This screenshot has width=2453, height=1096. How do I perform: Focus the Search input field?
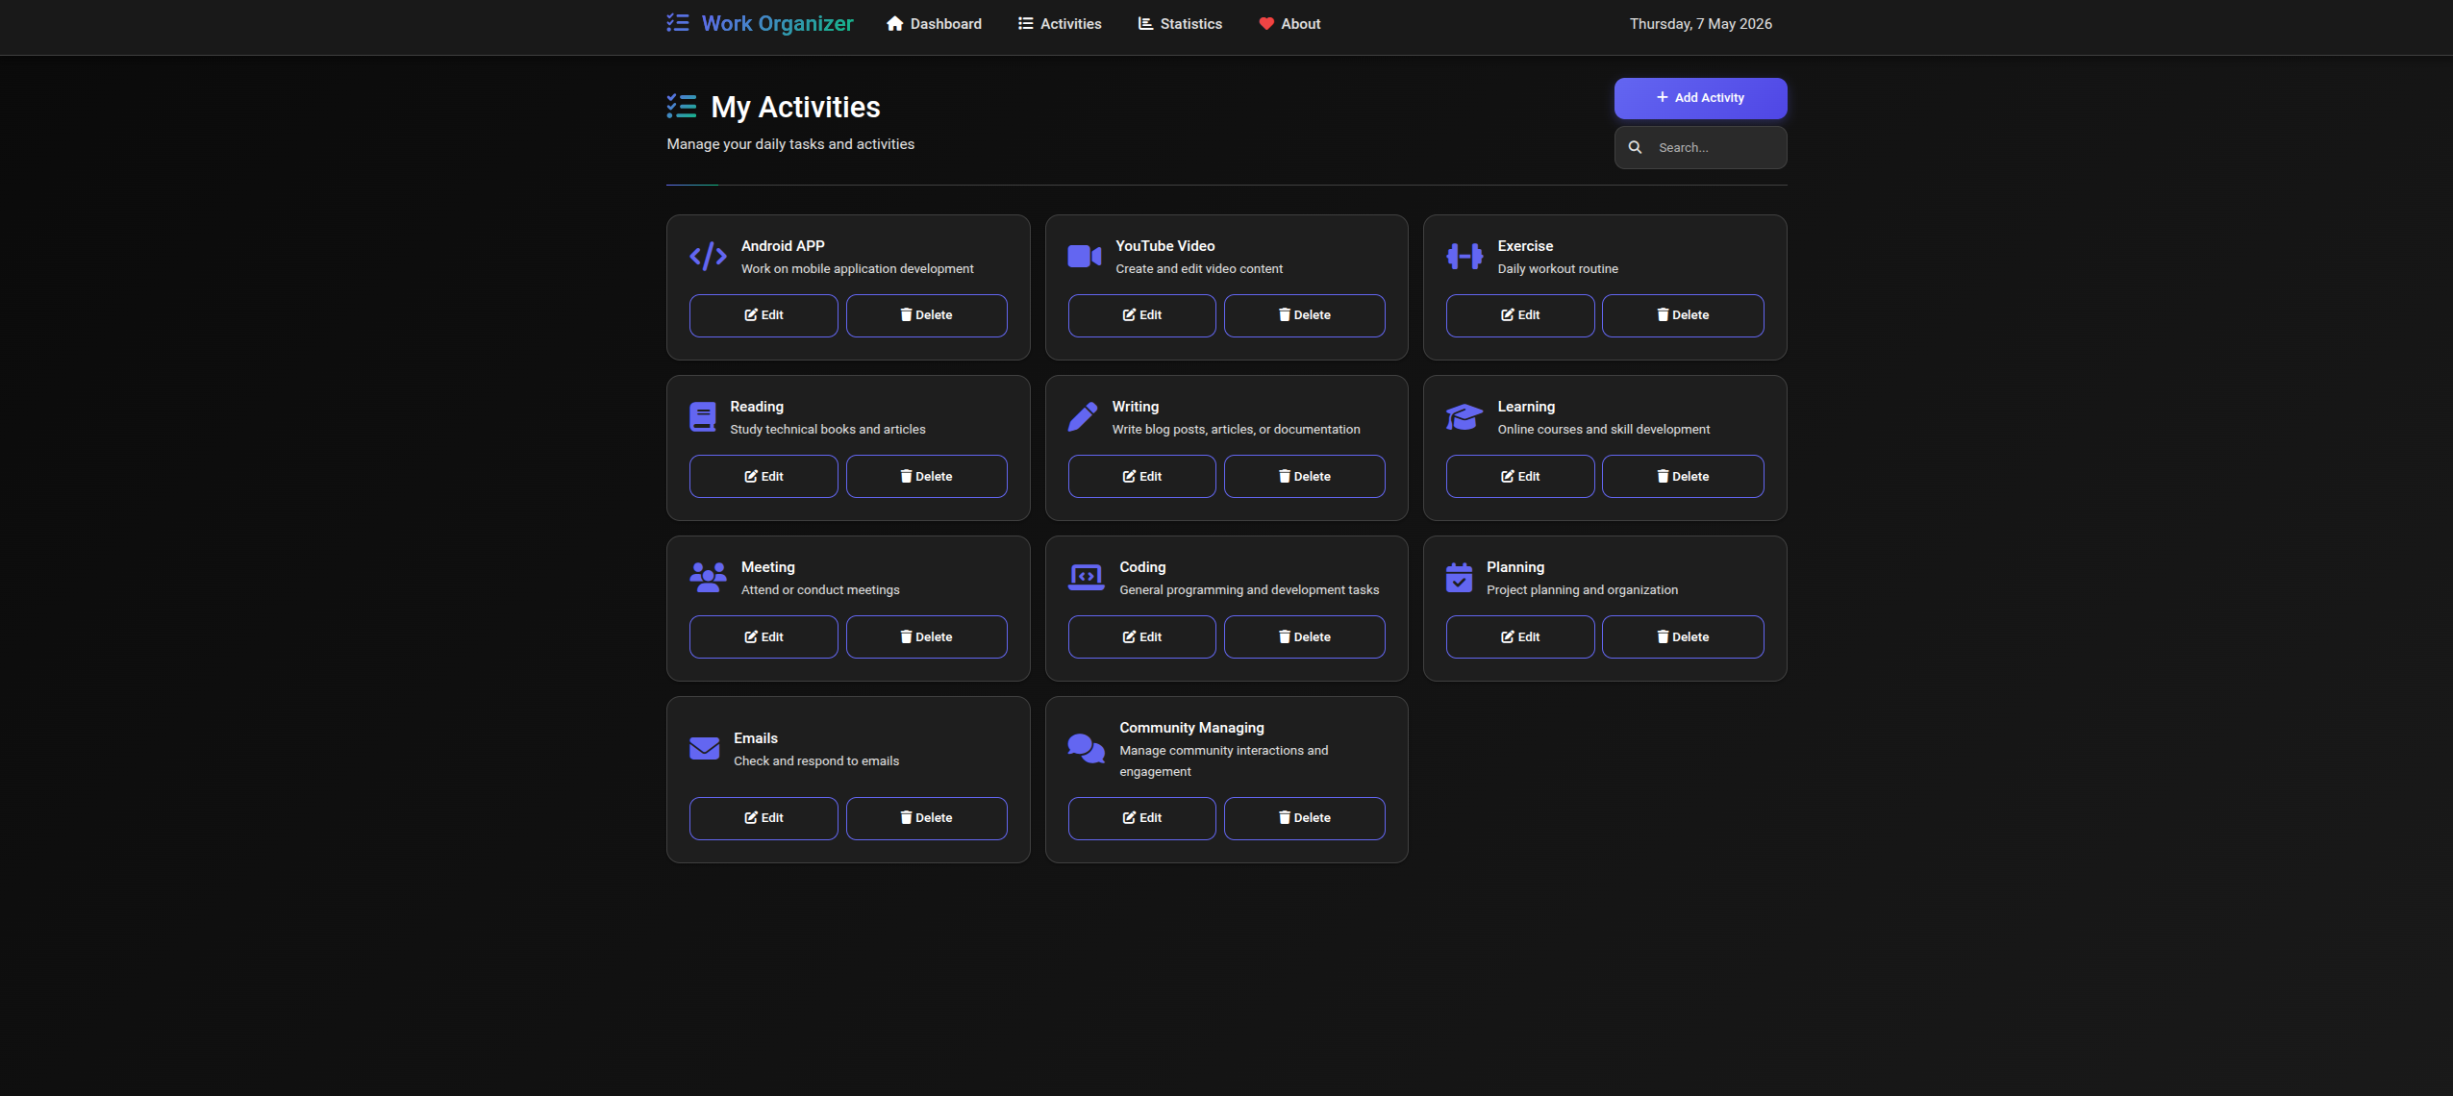(1700, 148)
